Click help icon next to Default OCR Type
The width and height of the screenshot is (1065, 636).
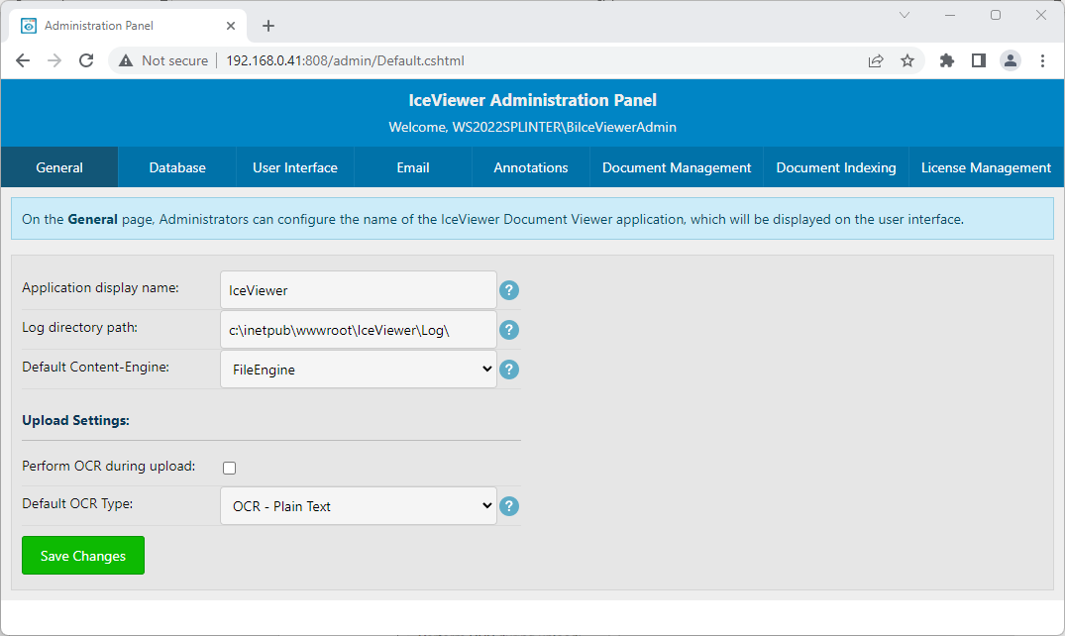(509, 506)
